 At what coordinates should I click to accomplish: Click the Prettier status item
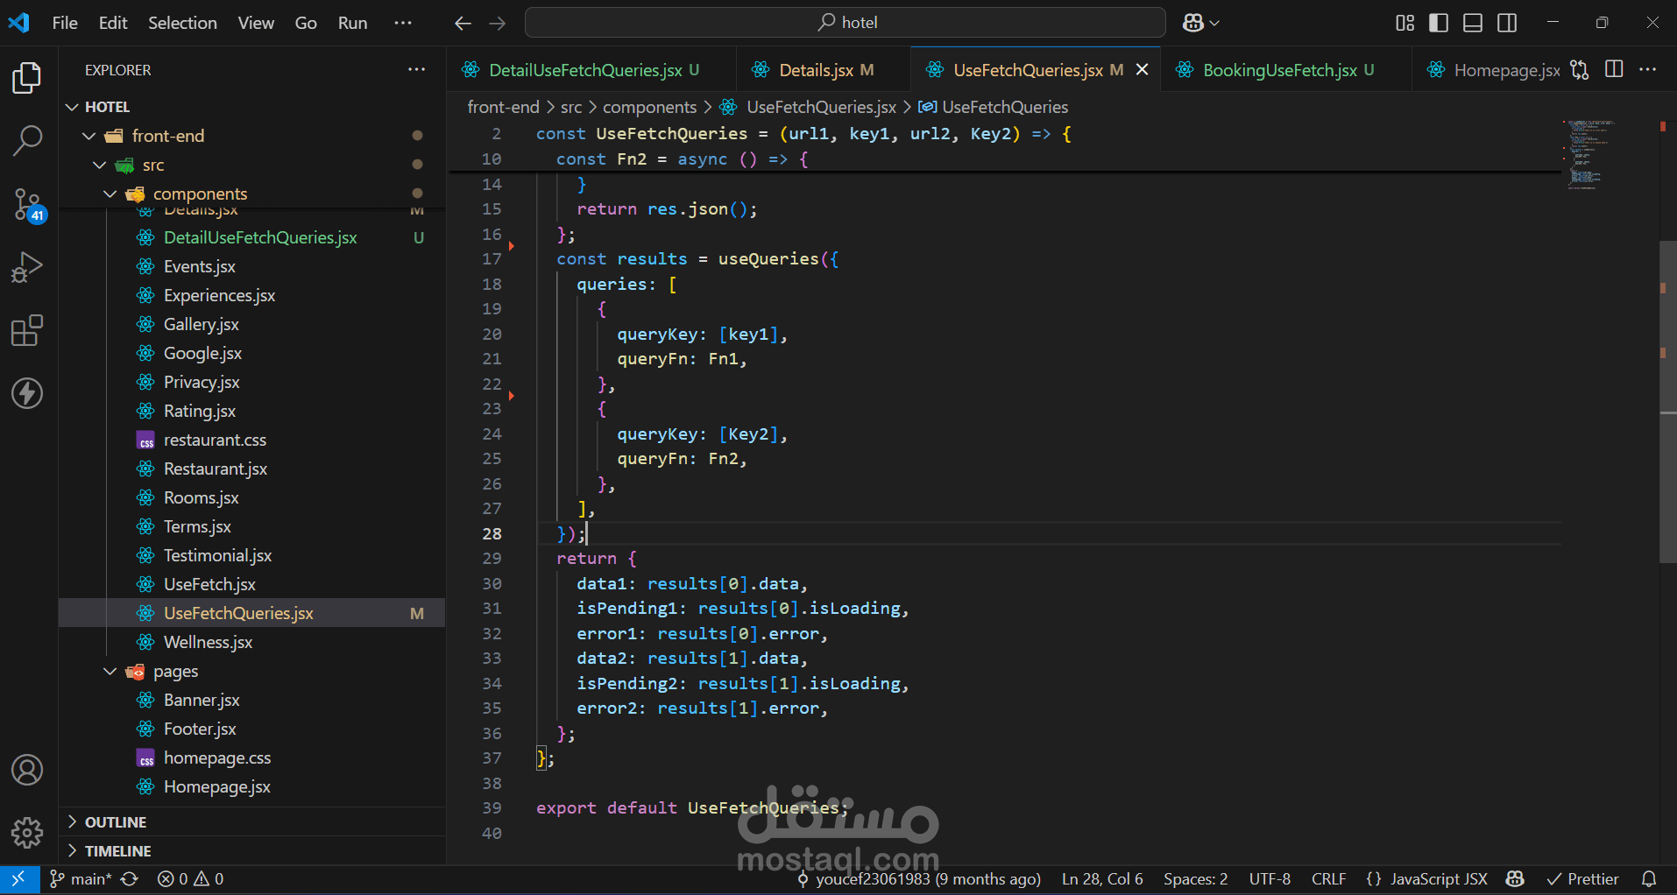(x=1583, y=879)
